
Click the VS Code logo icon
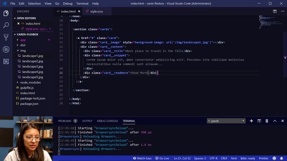click(x=4, y=3)
